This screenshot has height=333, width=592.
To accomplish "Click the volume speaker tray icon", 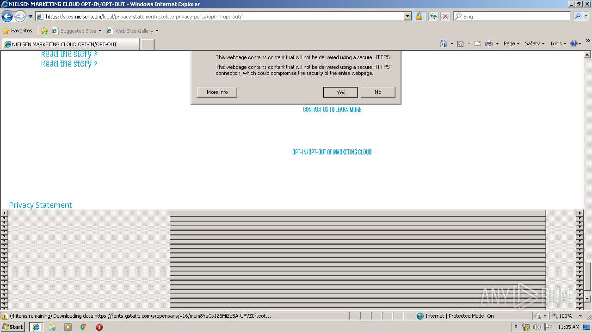I will click(x=537, y=327).
